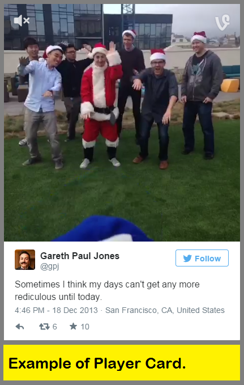Click the reply arrow icon
The height and width of the screenshot is (385, 244).
pos(20,327)
